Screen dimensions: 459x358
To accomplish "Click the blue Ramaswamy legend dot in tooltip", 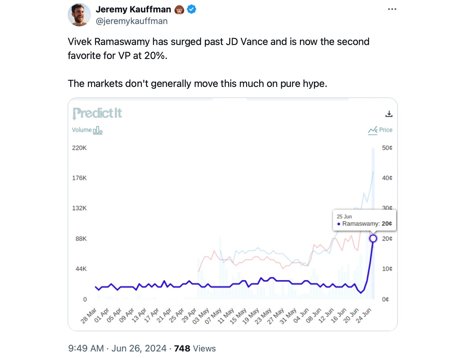I will pyautogui.click(x=338, y=223).
